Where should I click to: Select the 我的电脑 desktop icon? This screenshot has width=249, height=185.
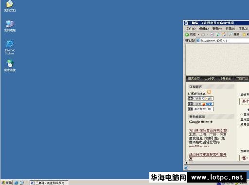pos(10,26)
